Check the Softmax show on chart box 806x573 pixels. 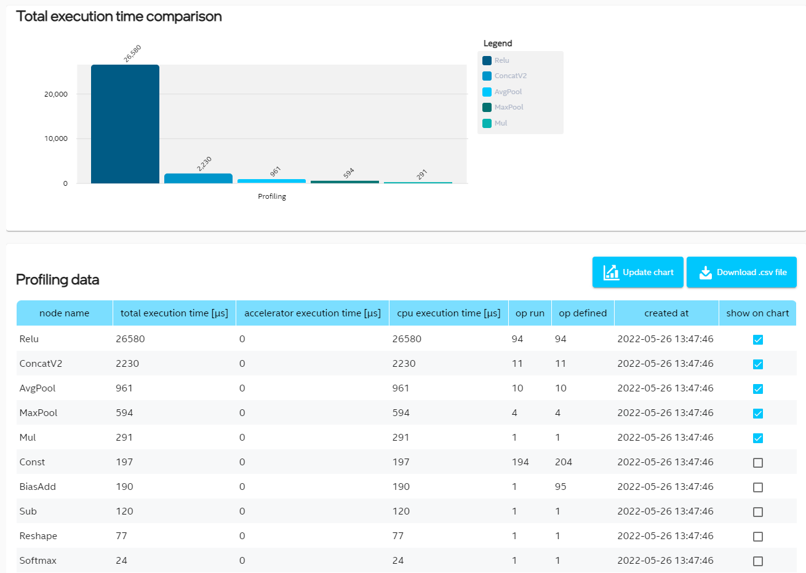(758, 561)
